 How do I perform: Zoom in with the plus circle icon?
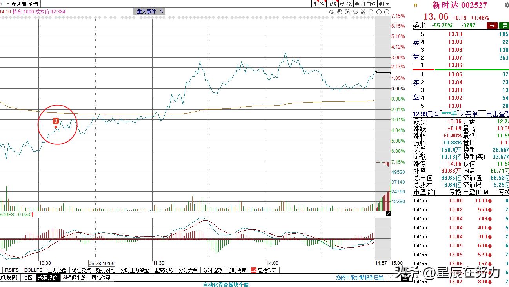pyautogui.click(x=379, y=12)
